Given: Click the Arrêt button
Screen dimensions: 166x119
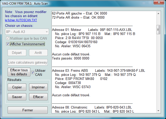Looking at the screenshot, I should pos(38,53).
